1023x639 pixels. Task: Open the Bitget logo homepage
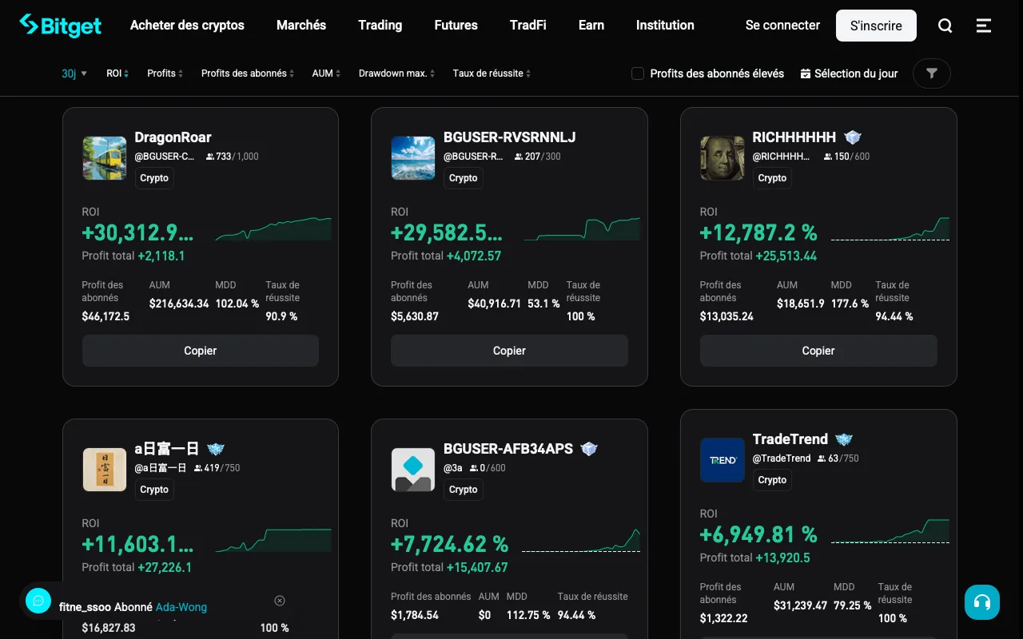[x=61, y=26]
